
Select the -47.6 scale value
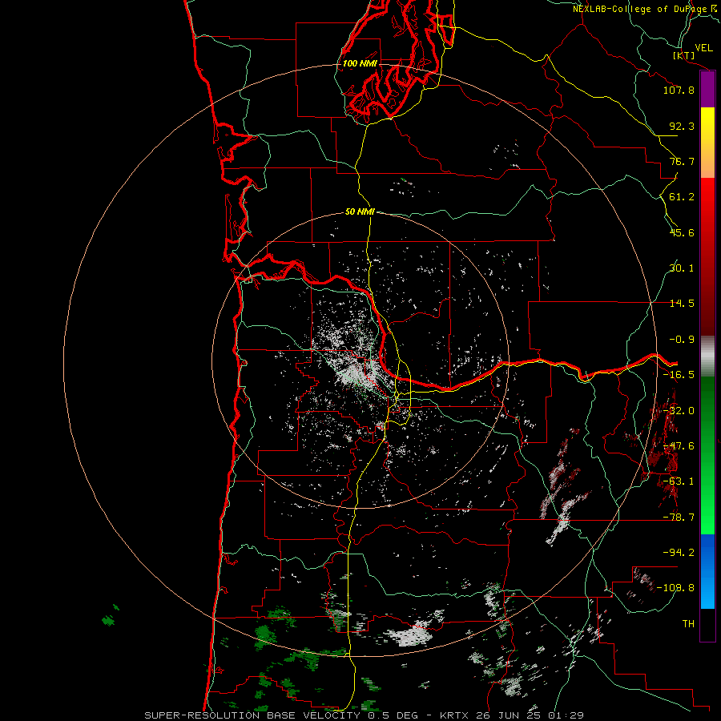(x=679, y=446)
